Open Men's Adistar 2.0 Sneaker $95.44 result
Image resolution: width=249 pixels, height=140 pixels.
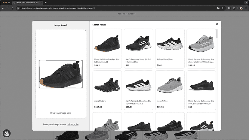(138, 90)
